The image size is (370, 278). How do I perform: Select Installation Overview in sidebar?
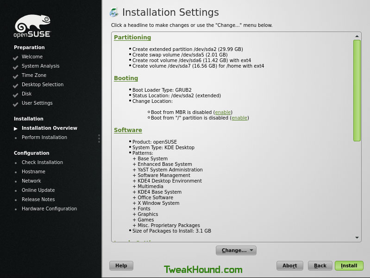pos(50,128)
